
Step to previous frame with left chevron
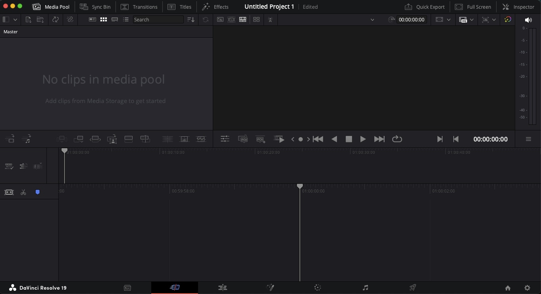(x=293, y=139)
